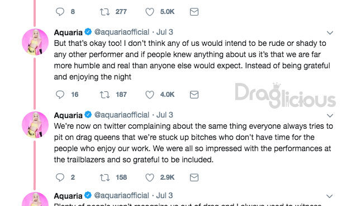Open the options chevron on 'But that's okay' tweet
Screen dimensions: 356x206
click(x=330, y=32)
